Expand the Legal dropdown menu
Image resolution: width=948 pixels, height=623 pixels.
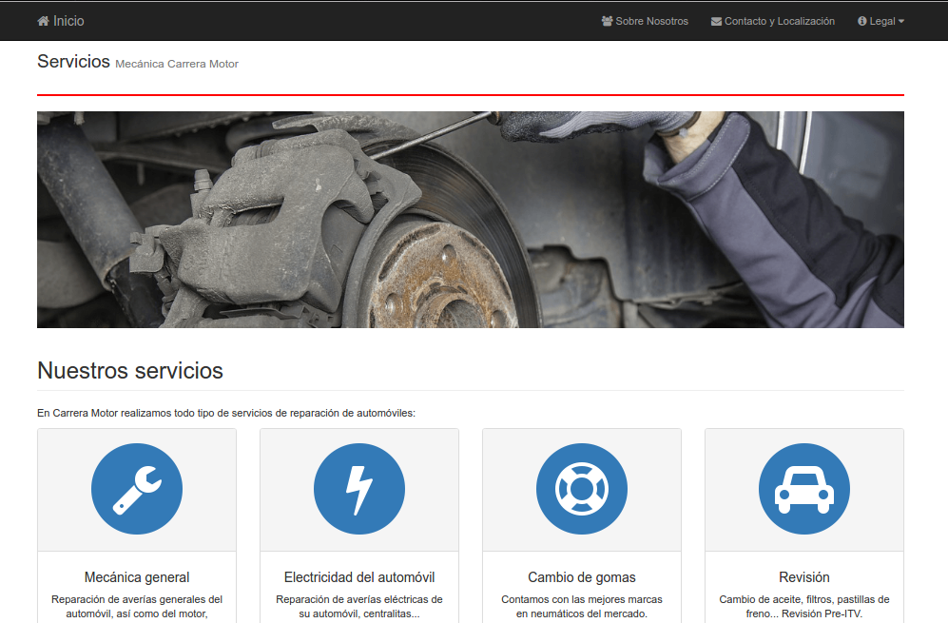(x=880, y=21)
